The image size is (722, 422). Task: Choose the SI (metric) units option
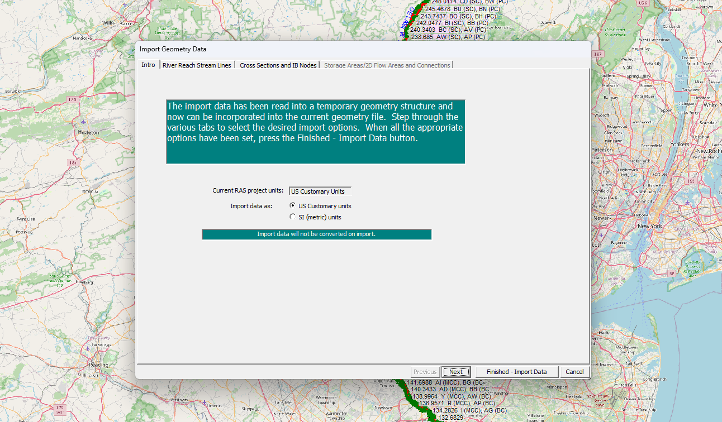(x=293, y=217)
